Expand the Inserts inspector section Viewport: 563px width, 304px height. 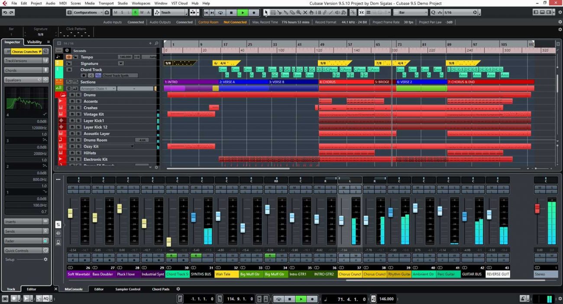pos(26,221)
